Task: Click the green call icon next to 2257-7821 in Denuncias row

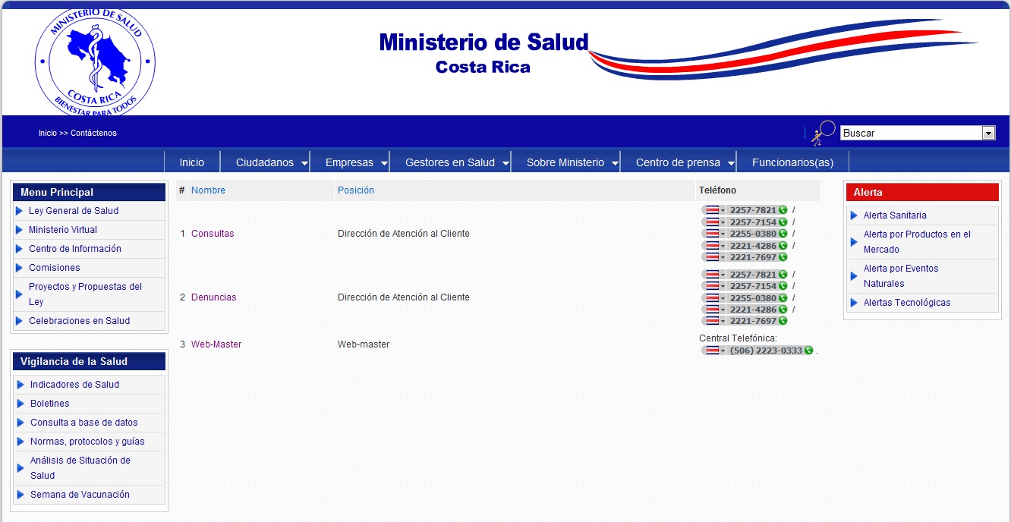Action: 783,275
